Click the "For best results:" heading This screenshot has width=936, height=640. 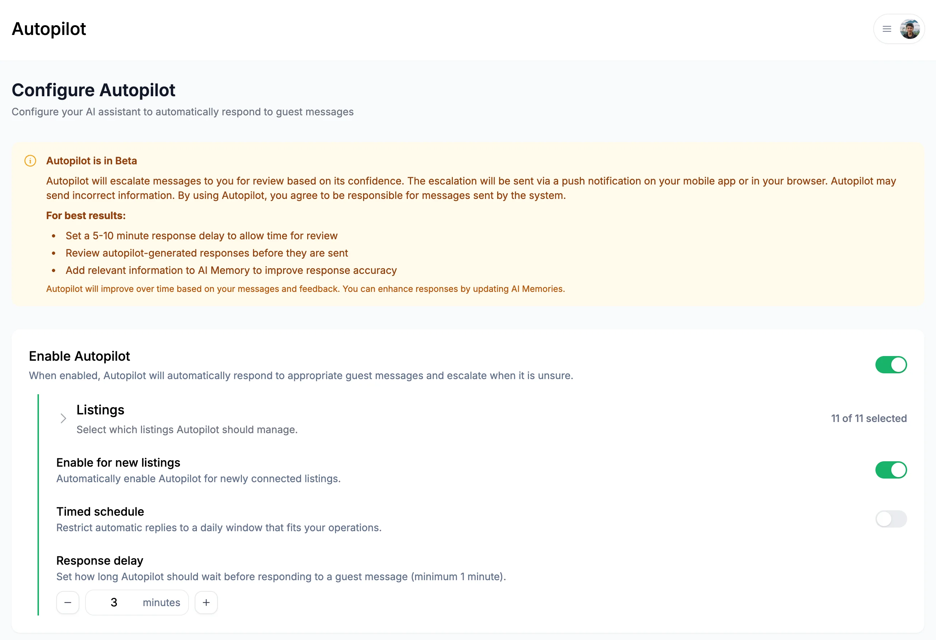86,216
